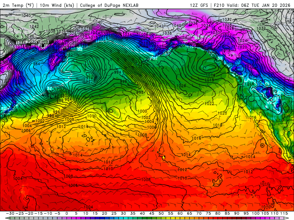This screenshot has width=294, height=220.
Task: Click the positive 25 label on color bar
Action: click(114, 213)
